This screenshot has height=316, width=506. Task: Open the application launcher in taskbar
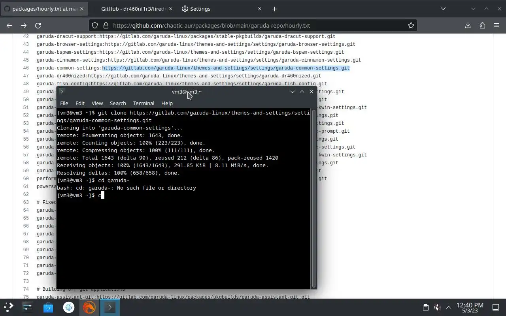click(x=8, y=307)
